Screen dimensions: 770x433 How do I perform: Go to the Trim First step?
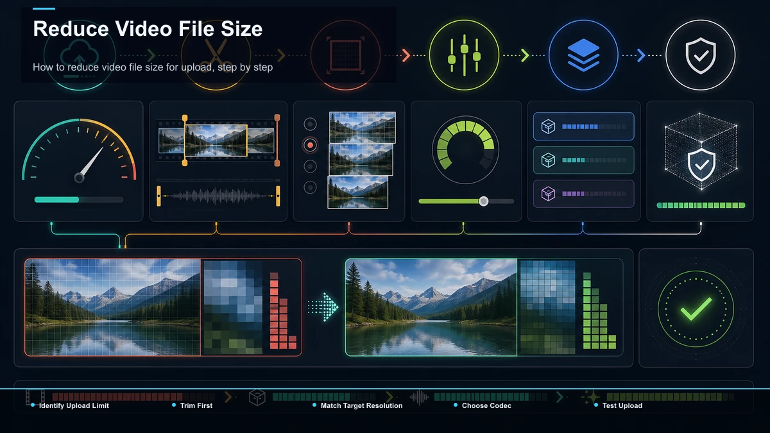click(x=196, y=405)
